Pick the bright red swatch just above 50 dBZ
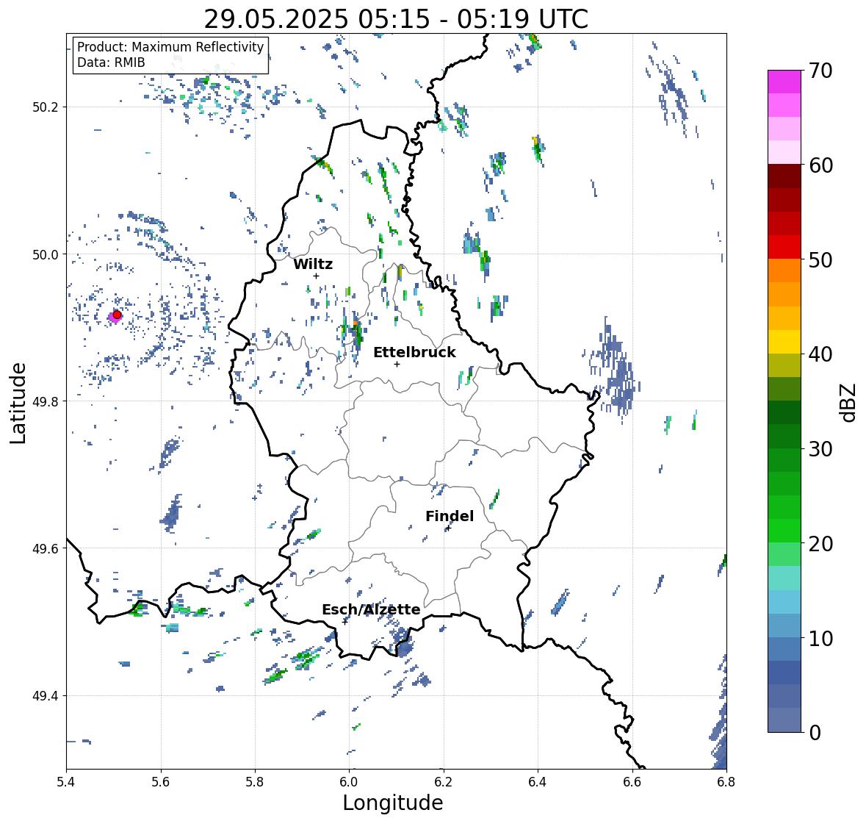This screenshot has width=866, height=821. coord(784,247)
